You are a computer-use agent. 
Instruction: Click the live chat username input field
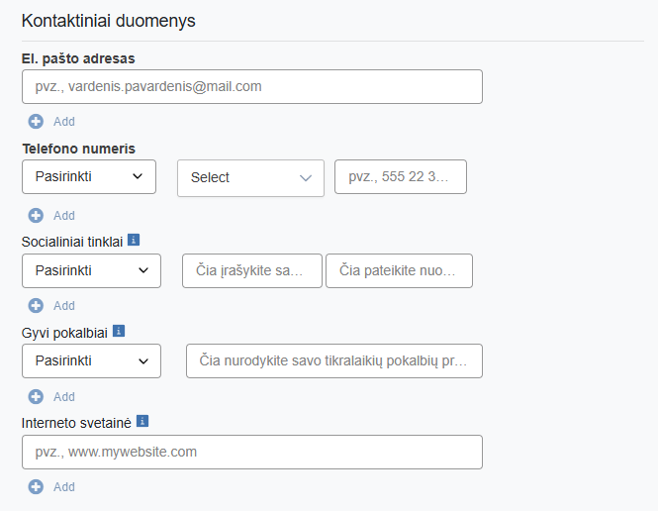click(x=334, y=361)
